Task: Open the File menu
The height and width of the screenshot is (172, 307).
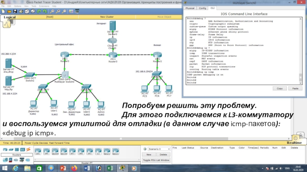Action: coord(3,6)
